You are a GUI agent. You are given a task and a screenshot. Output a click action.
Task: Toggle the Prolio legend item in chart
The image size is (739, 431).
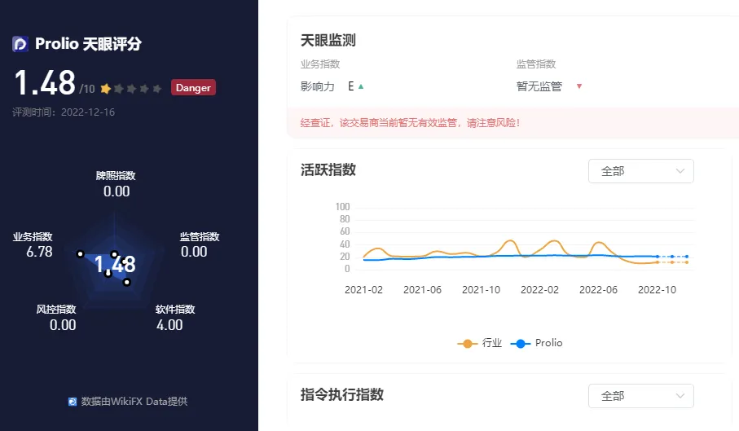(x=537, y=343)
